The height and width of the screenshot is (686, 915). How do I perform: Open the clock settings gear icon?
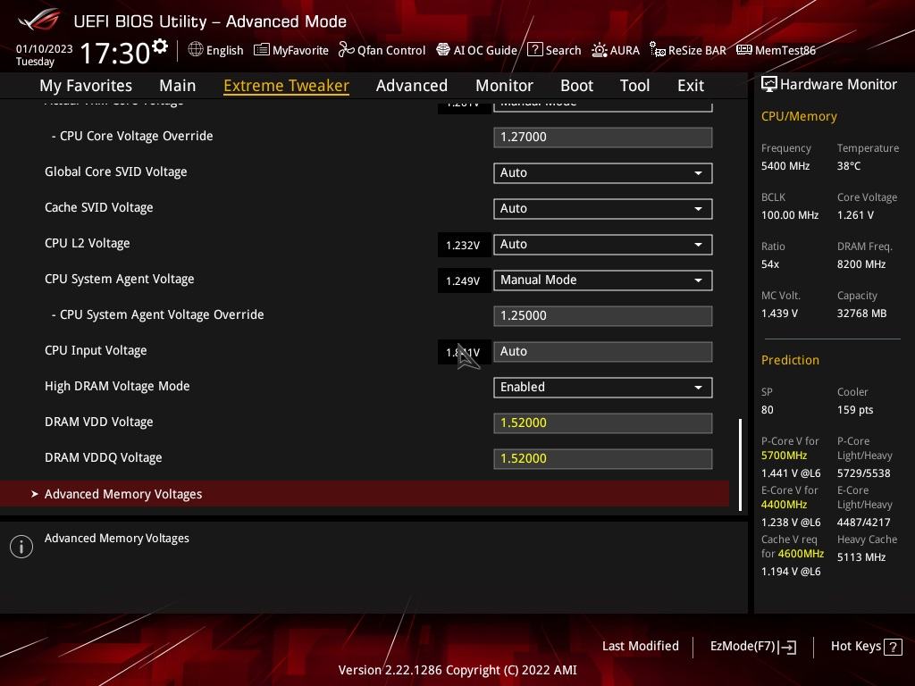[x=160, y=46]
